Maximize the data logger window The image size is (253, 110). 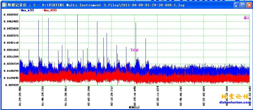tap(243, 5)
